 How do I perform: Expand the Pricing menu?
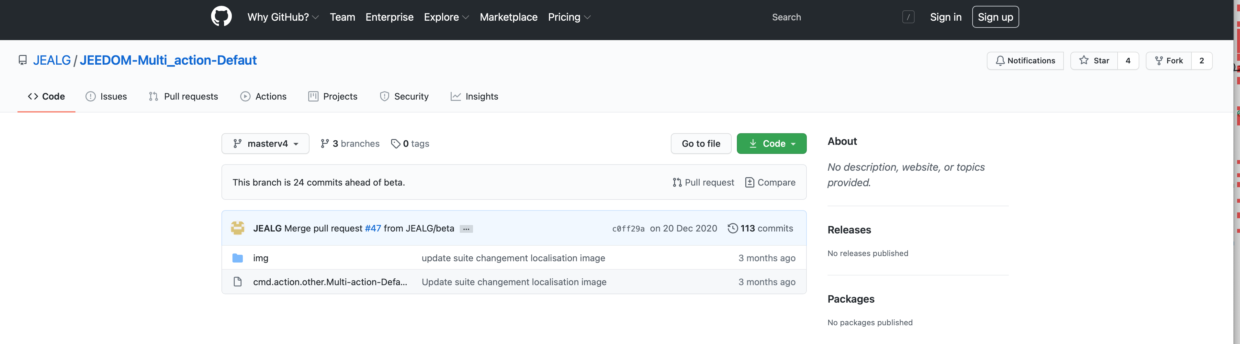569,17
